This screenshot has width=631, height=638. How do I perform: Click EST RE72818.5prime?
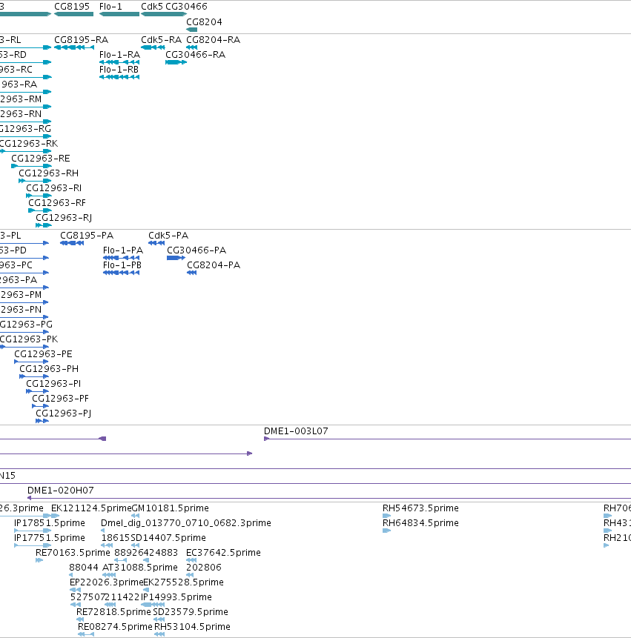click(x=80, y=619)
